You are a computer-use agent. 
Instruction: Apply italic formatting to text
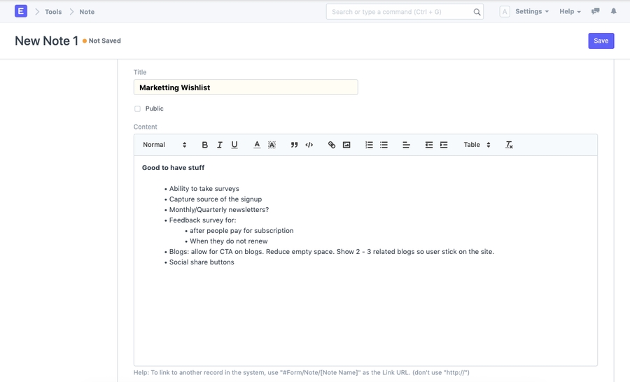[x=220, y=145]
